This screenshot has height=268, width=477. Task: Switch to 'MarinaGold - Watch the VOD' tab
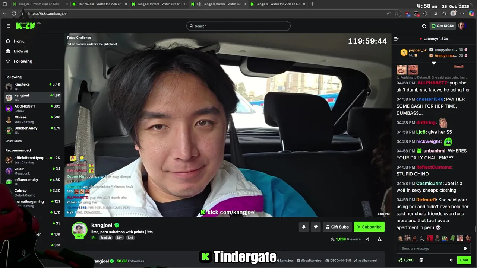99,4
